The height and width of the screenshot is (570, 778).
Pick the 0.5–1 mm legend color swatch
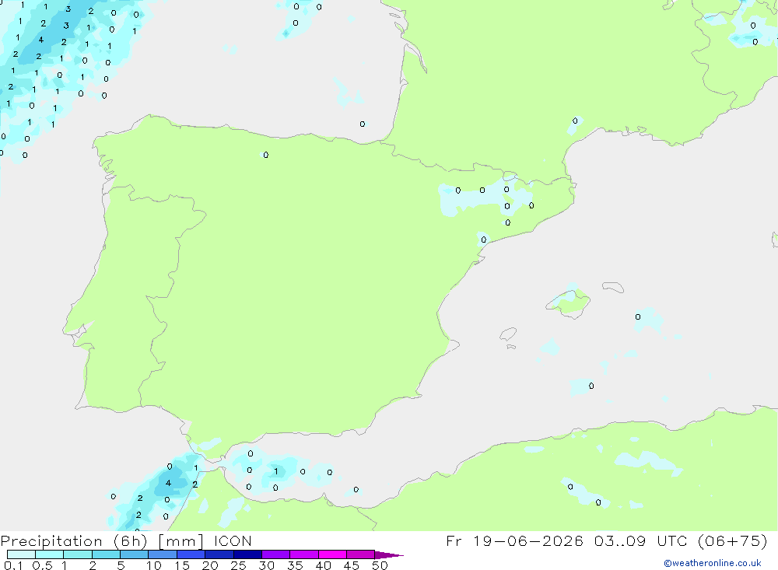click(x=50, y=554)
